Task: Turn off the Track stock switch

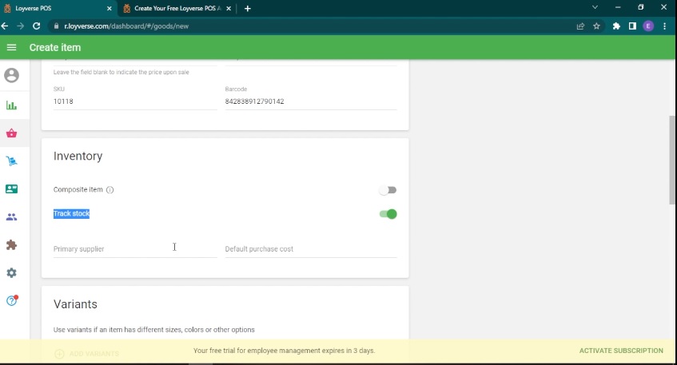Action: click(388, 214)
